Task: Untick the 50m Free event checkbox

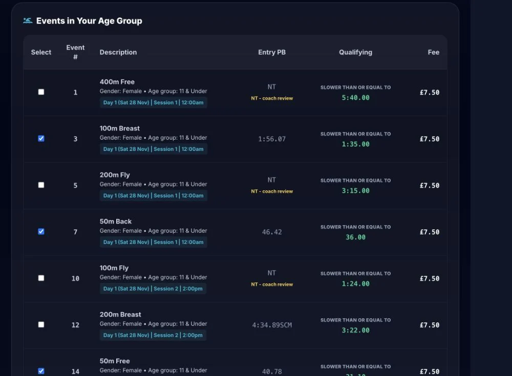Action: (x=41, y=371)
